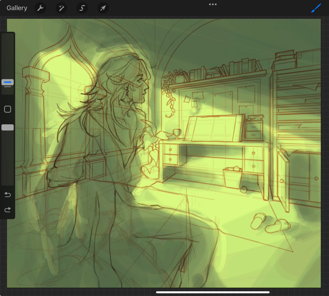The height and width of the screenshot is (296, 329).
Task: Adjust the brush size slider handle
Action: [x=7, y=82]
